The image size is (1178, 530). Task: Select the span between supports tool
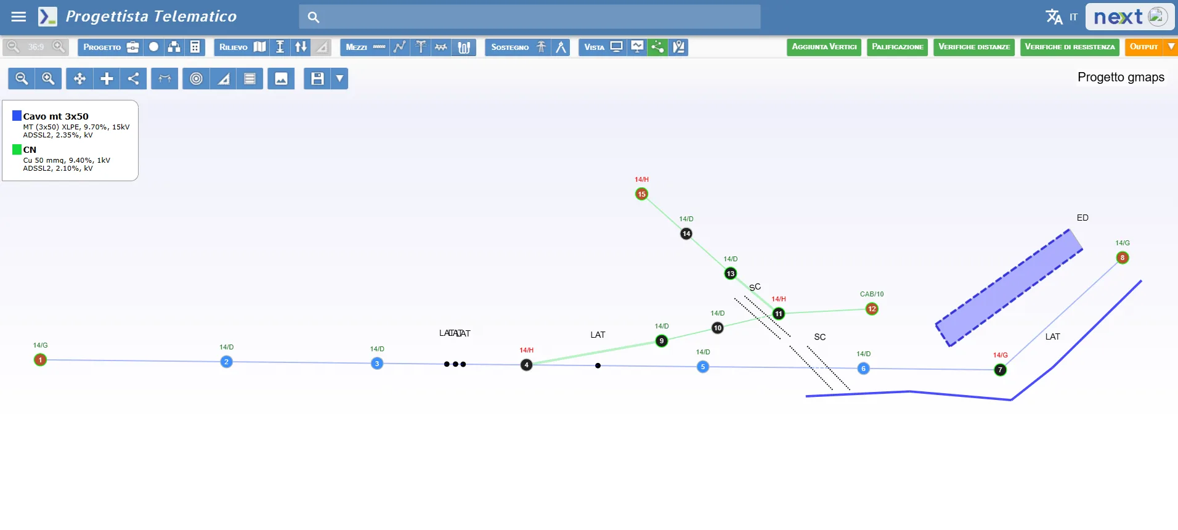click(165, 78)
